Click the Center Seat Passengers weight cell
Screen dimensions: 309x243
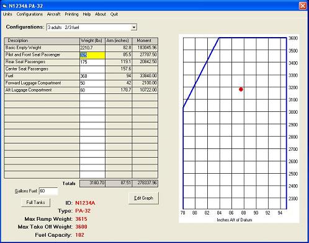tap(92, 69)
